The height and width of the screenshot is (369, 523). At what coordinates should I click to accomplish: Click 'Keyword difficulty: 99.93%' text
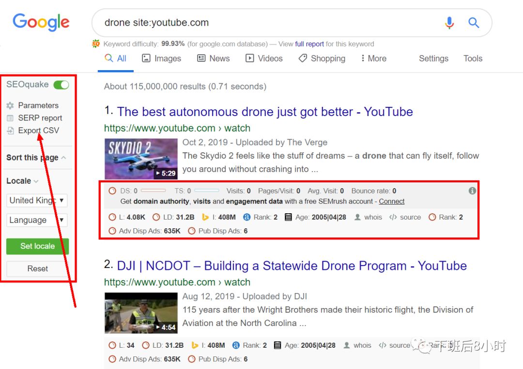144,44
